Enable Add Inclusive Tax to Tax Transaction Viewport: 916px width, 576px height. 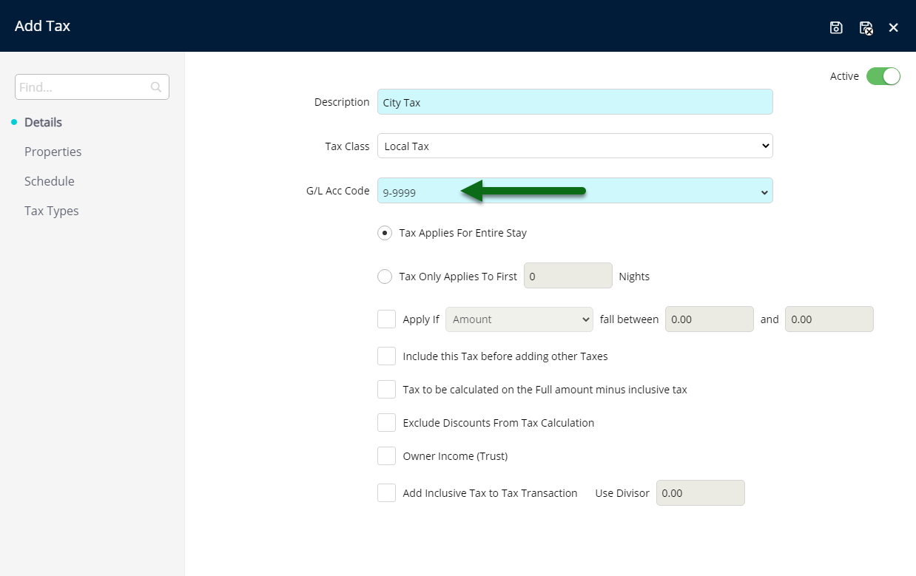(386, 493)
